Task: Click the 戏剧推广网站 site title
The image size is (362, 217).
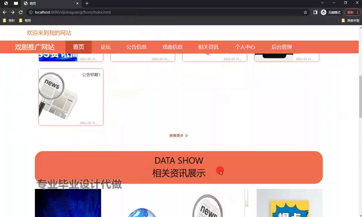Action: tap(35, 47)
